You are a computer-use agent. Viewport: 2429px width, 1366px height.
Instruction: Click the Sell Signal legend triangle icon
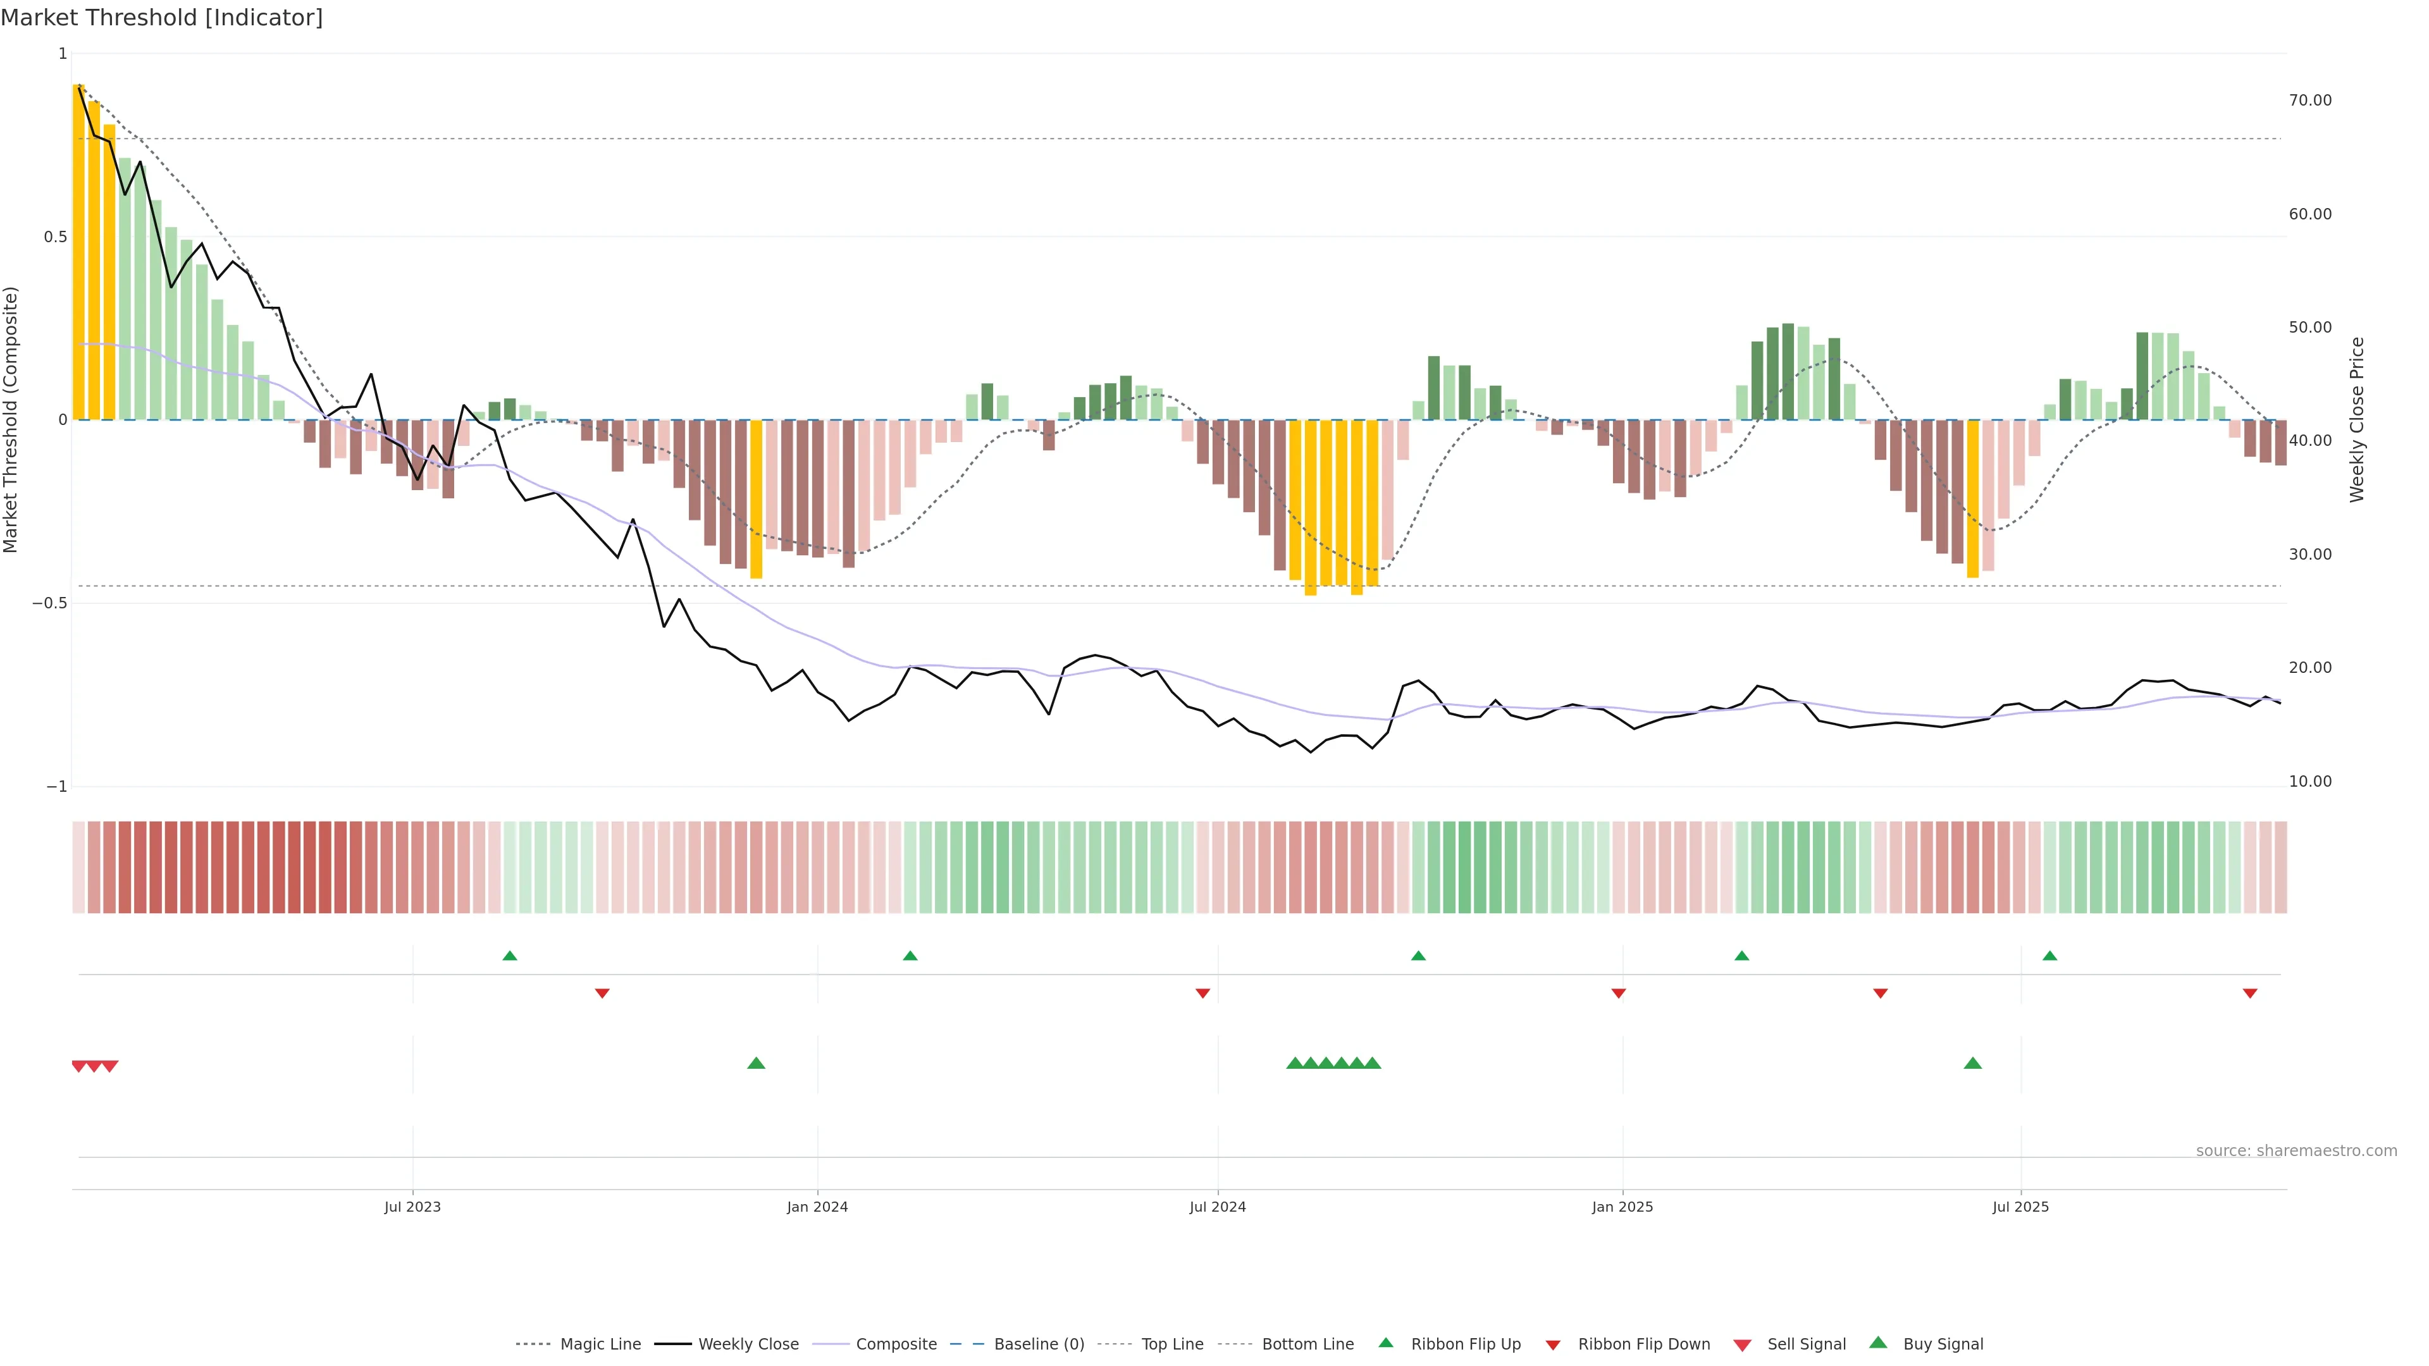pos(1741,1344)
